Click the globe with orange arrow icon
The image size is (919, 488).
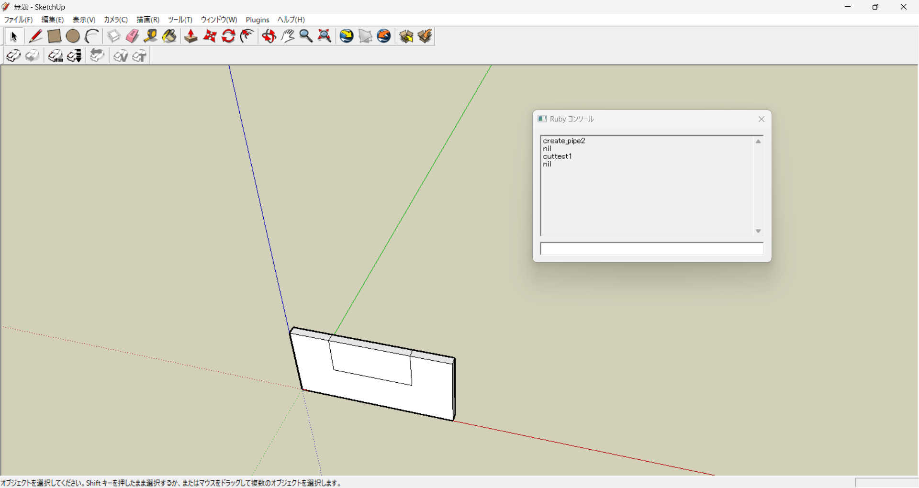click(384, 36)
